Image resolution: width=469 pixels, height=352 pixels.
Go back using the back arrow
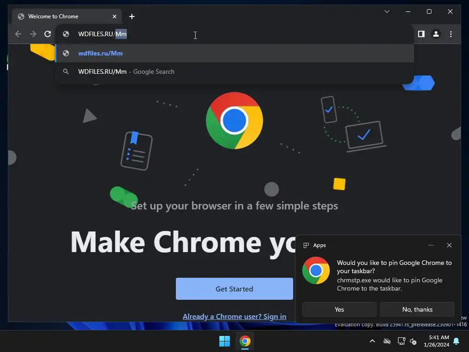click(x=18, y=34)
